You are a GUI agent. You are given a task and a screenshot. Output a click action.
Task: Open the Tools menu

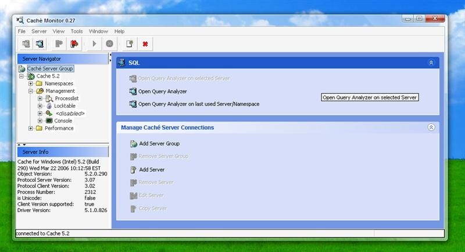point(77,31)
